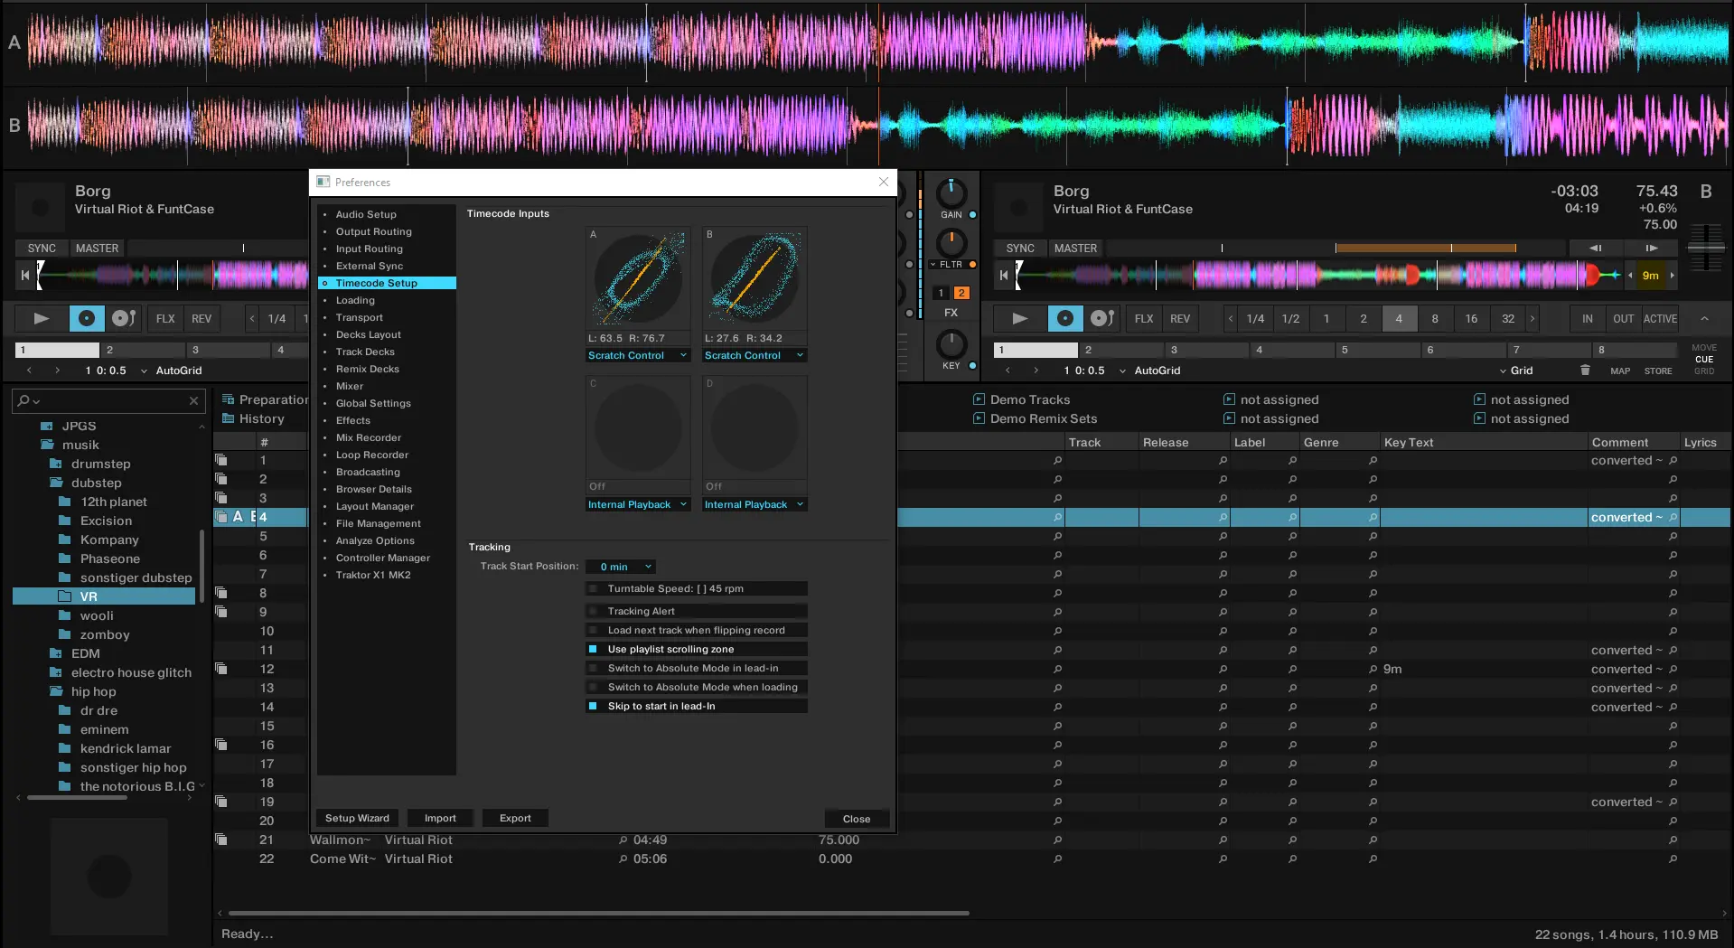Click the browser search magnifier icon
Viewport: 1734px width, 948px height.
point(24,400)
